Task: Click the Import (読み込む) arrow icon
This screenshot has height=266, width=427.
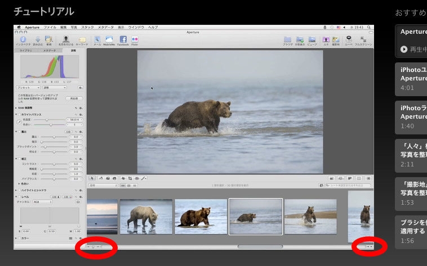Action: [38, 39]
